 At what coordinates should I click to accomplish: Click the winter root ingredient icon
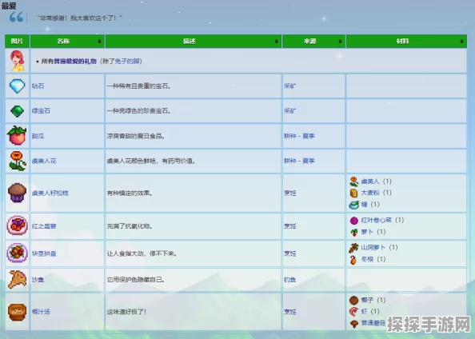353,260
